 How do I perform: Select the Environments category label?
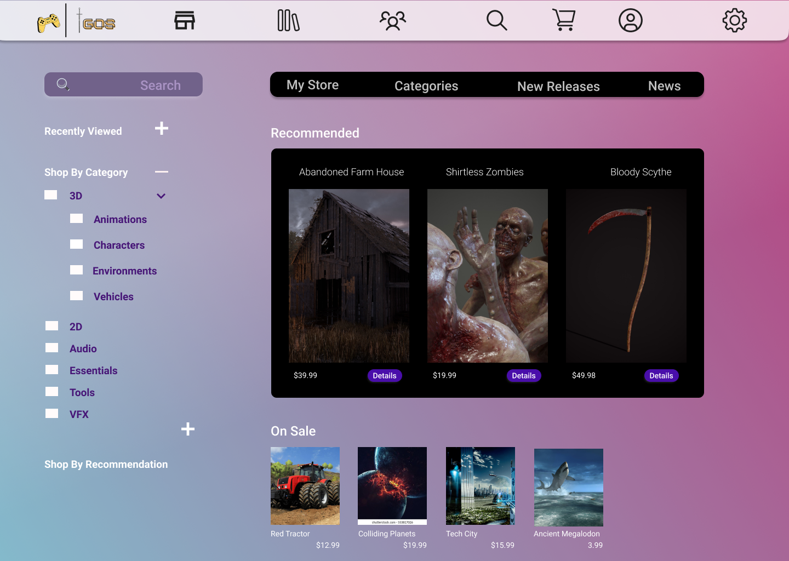(124, 271)
